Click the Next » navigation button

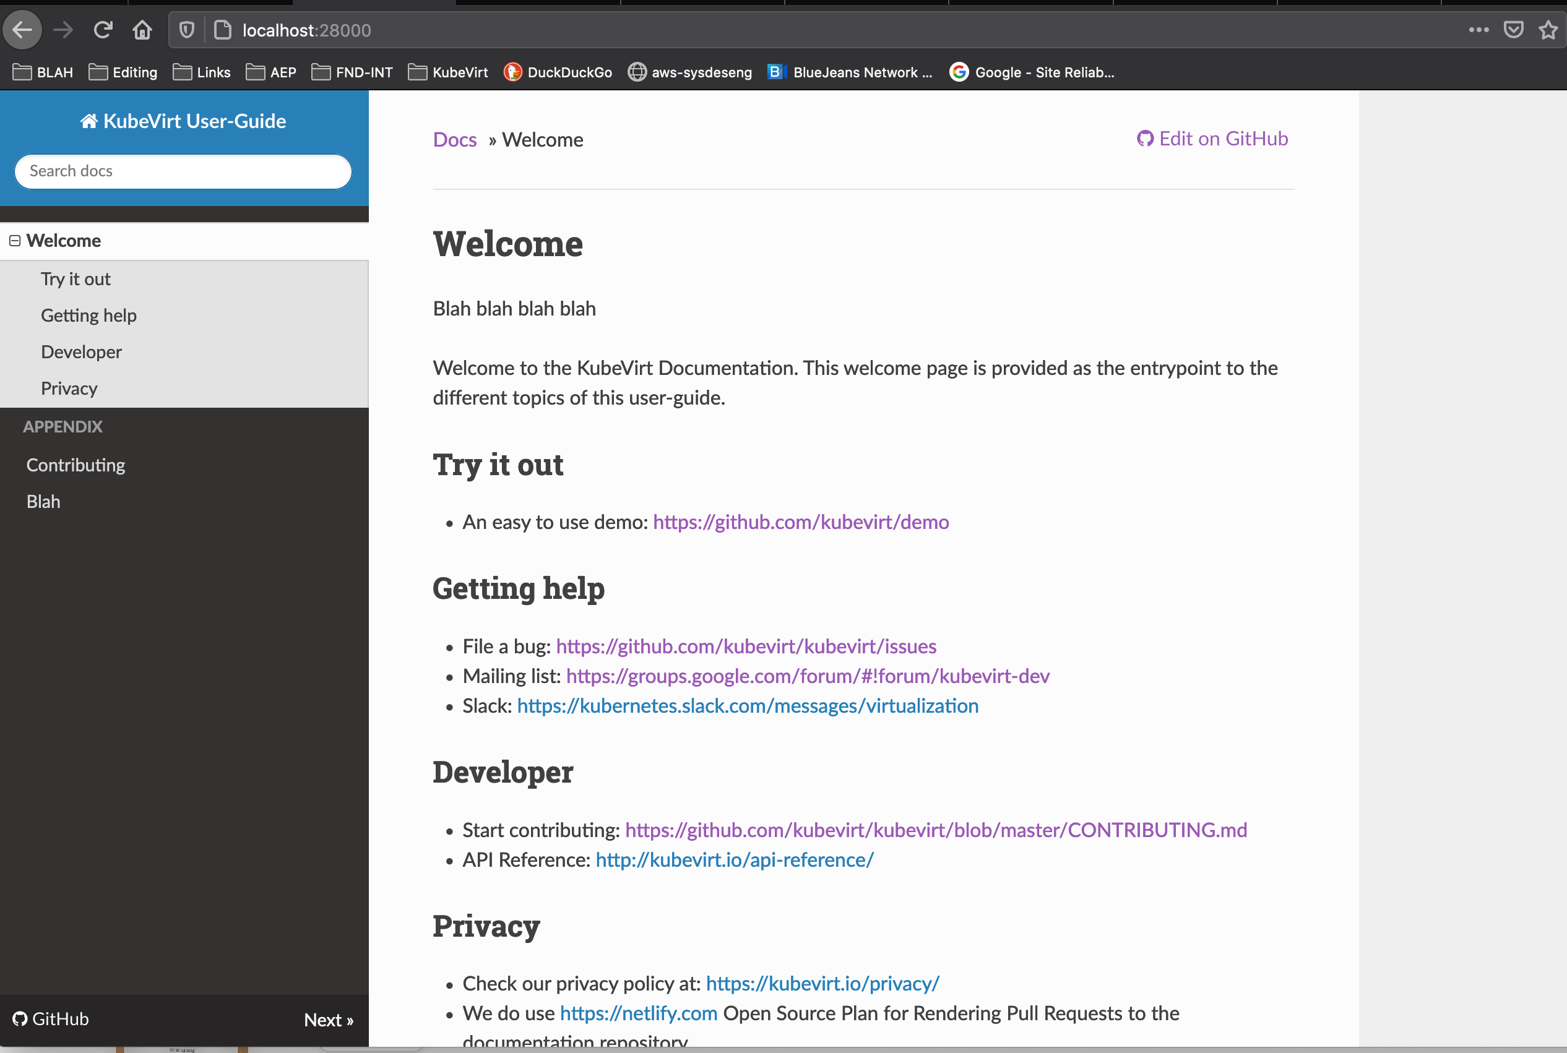pyautogui.click(x=329, y=1019)
